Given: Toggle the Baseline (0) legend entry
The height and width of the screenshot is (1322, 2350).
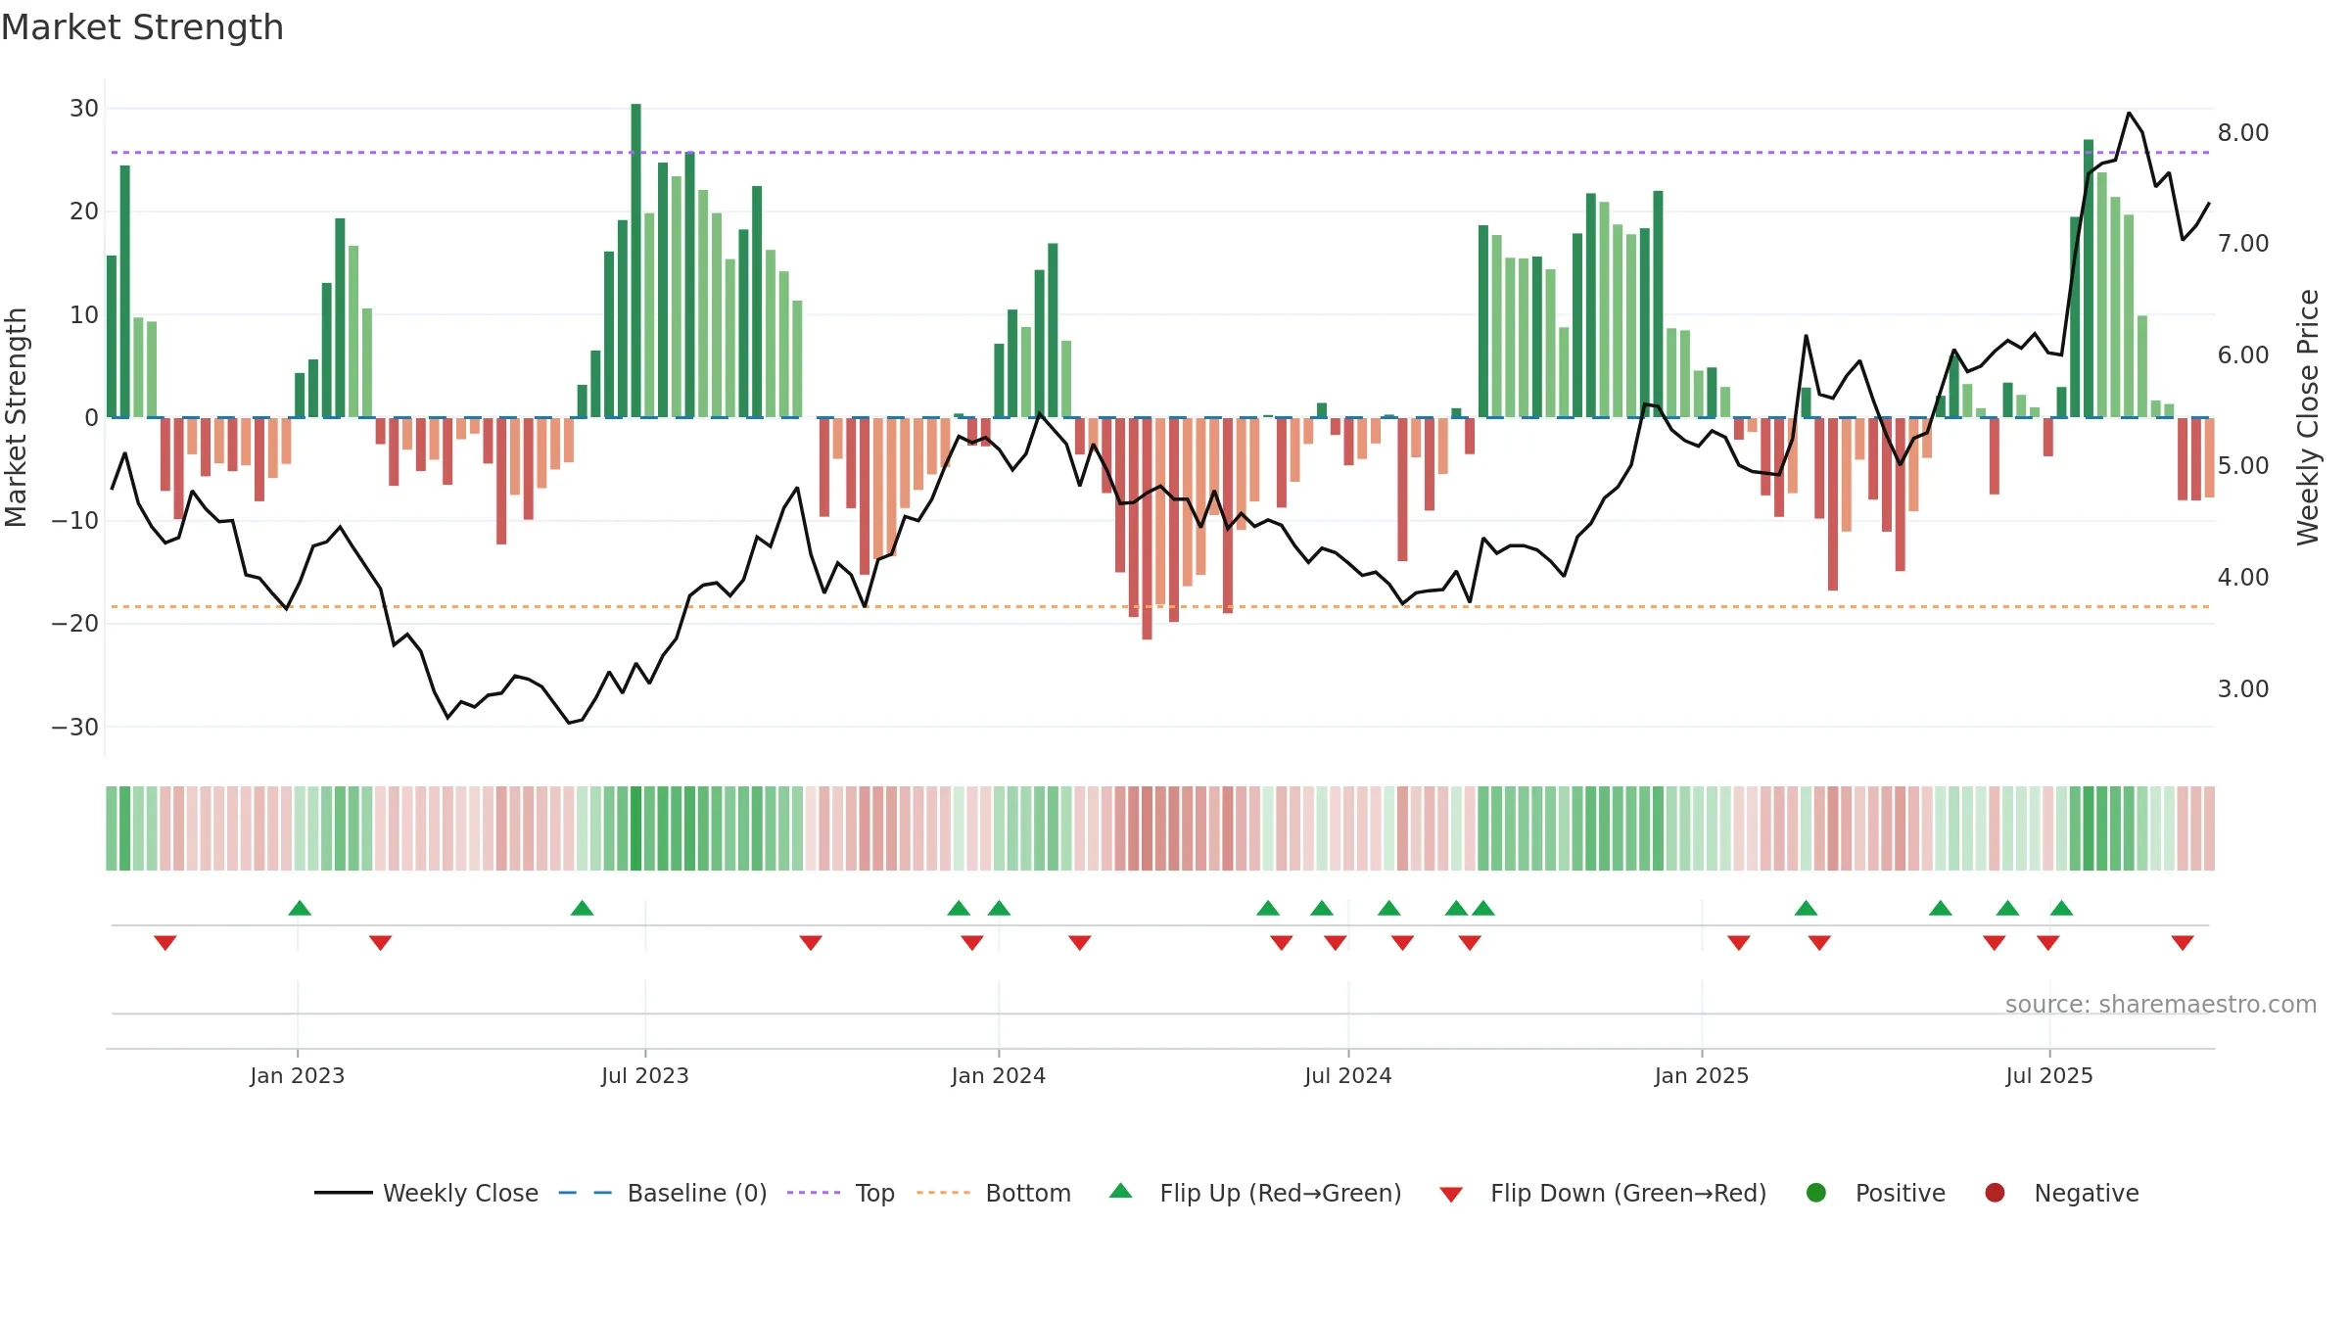Looking at the screenshot, I should (663, 1193).
